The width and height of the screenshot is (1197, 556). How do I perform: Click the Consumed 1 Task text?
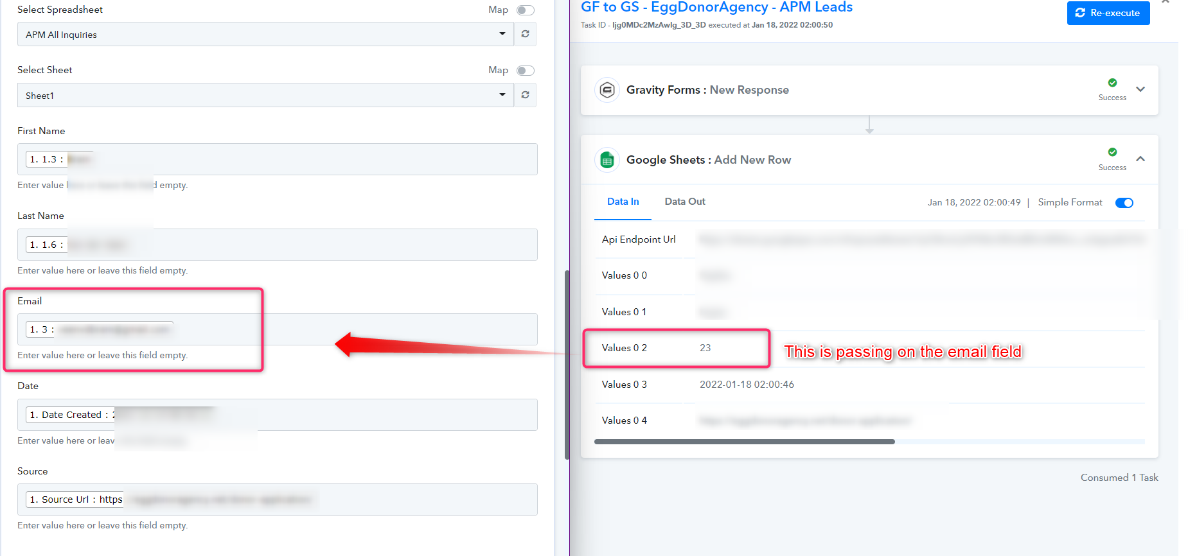tap(1119, 478)
